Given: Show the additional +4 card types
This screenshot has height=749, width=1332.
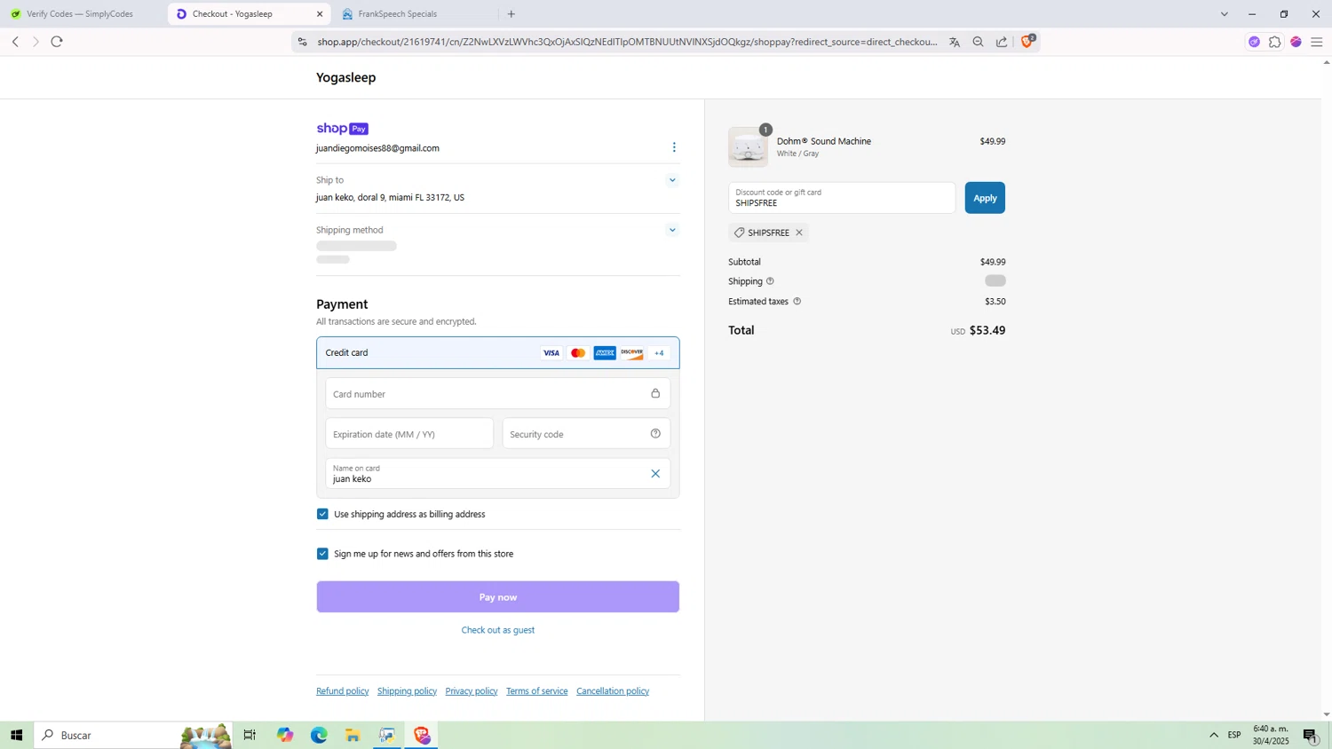Looking at the screenshot, I should (x=659, y=353).
